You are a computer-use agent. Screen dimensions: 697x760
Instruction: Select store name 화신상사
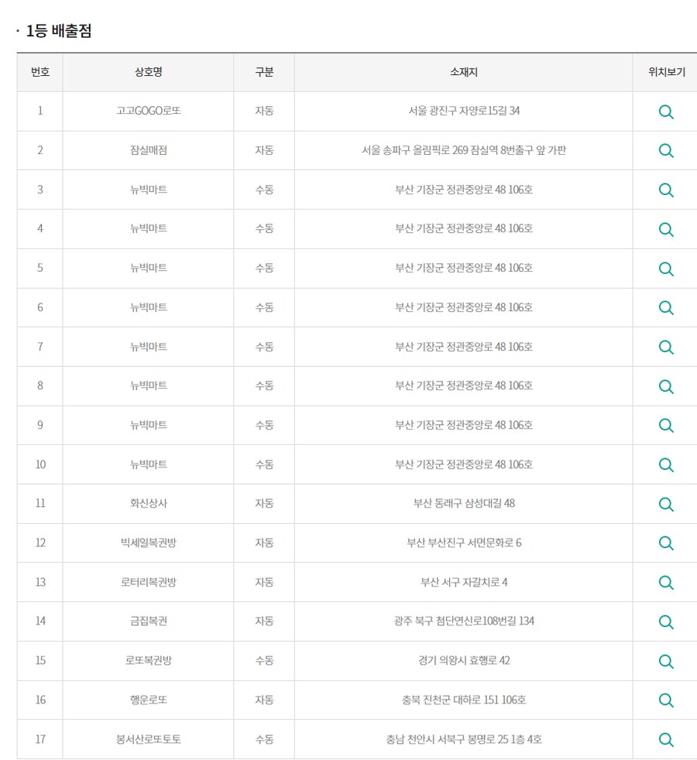coord(148,504)
